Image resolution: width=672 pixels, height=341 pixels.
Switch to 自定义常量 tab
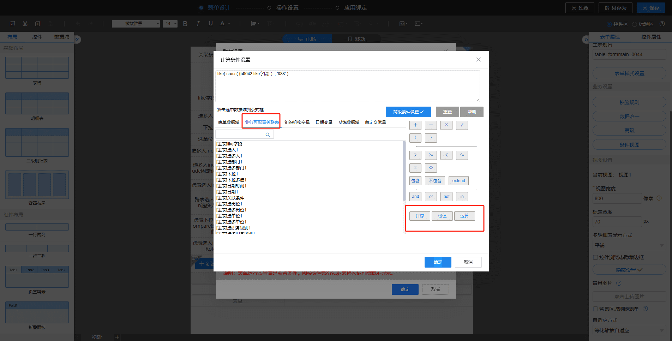tap(376, 122)
